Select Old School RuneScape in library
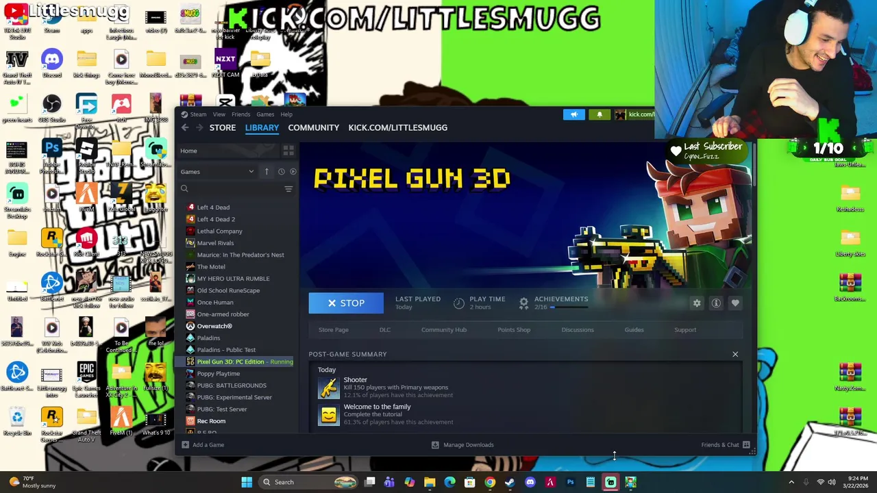877x493 pixels. click(x=228, y=290)
